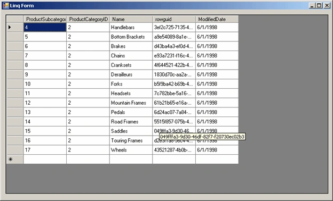This screenshot has height=201, width=333.
Task: Select subcategory ID cell 6
Action: 45,46
